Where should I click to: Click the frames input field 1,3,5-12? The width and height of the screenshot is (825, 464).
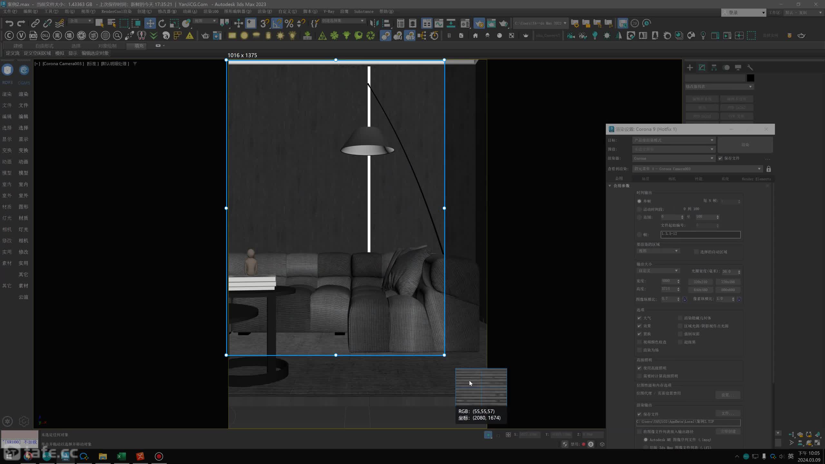tap(700, 235)
